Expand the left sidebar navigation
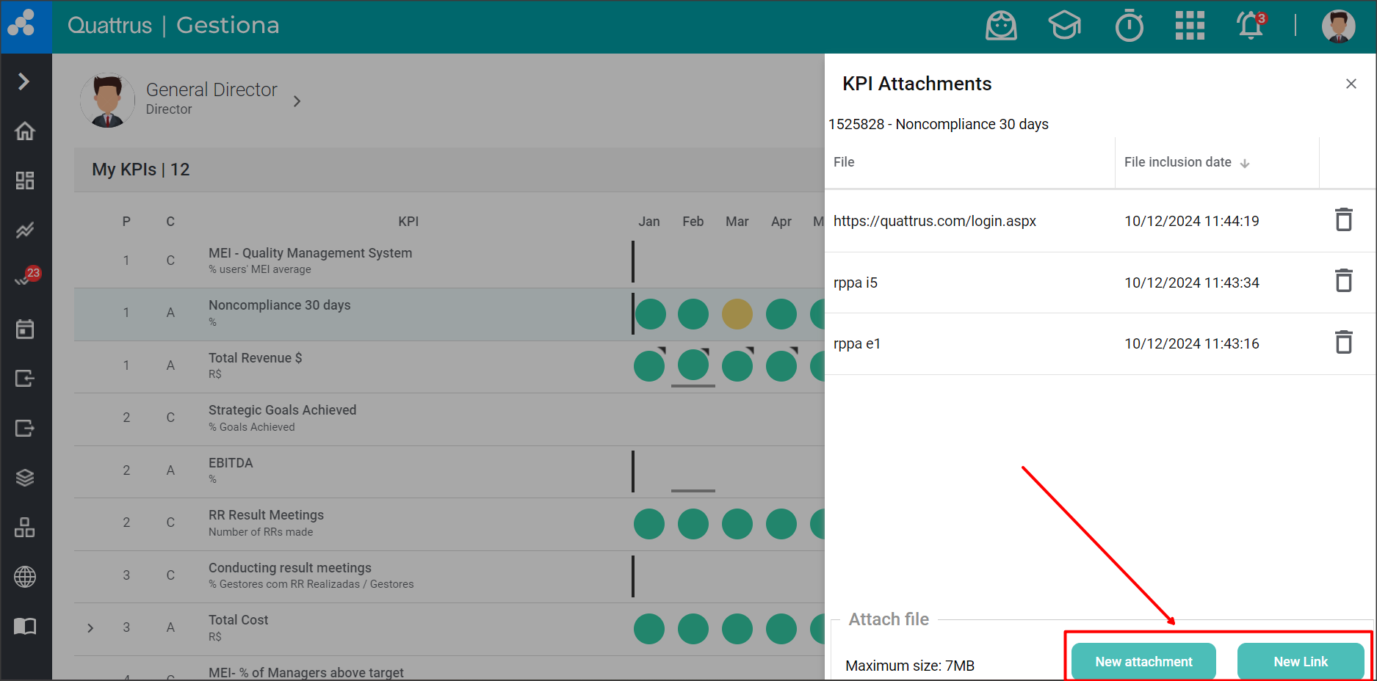Image resolution: width=1377 pixels, height=681 pixels. pyautogui.click(x=24, y=81)
